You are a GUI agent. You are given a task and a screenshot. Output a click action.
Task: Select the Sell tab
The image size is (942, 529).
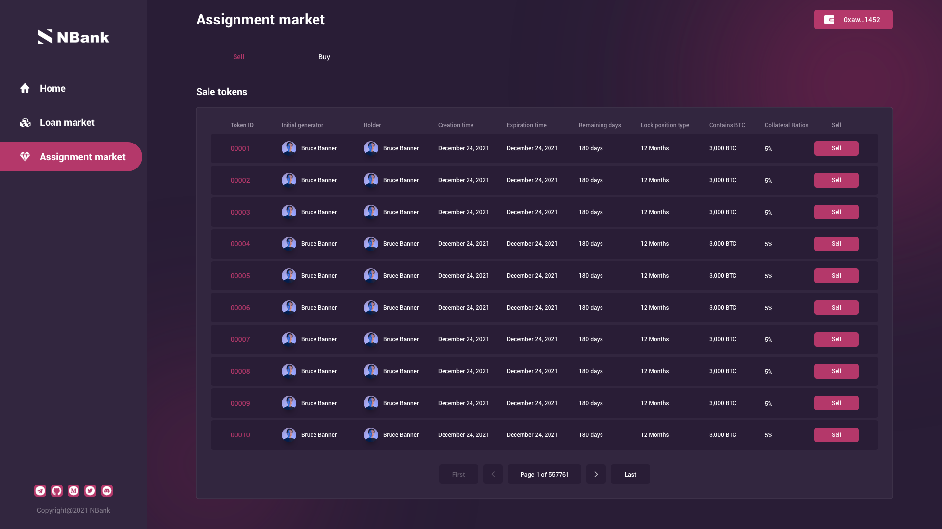pos(238,57)
